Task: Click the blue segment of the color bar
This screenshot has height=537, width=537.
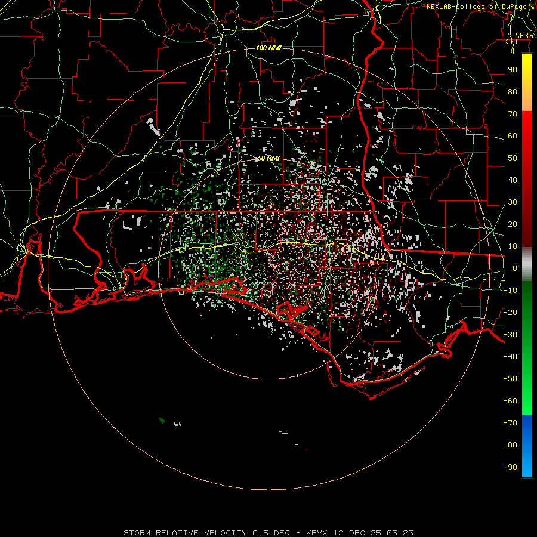Action: click(x=527, y=446)
